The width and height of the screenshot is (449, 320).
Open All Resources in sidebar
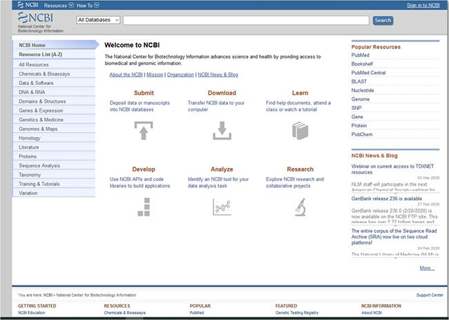point(54,64)
